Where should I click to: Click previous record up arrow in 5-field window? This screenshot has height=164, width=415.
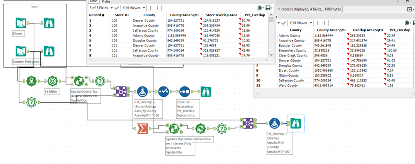[151, 8]
